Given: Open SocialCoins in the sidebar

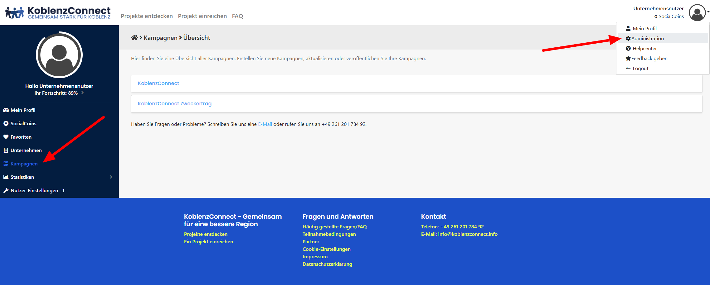Looking at the screenshot, I should 23,123.
